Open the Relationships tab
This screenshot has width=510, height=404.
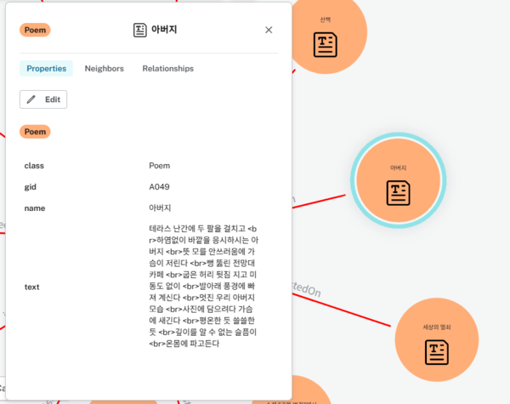(x=167, y=68)
